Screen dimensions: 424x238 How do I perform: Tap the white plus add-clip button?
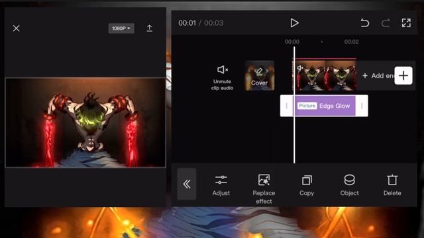pos(403,75)
